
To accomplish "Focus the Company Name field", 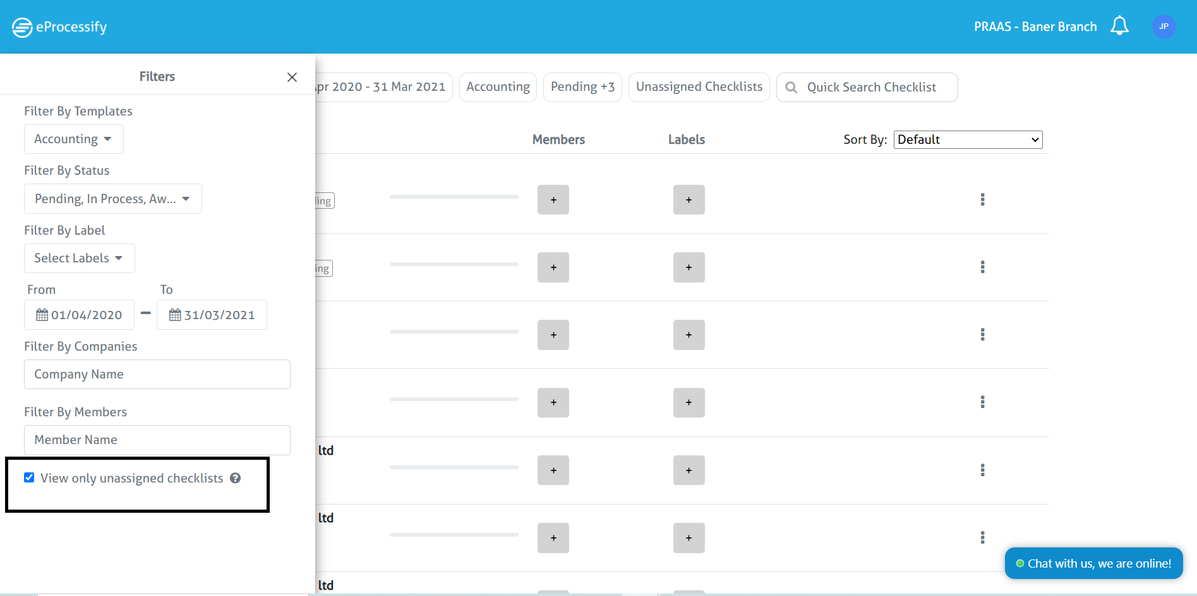I will [x=157, y=374].
